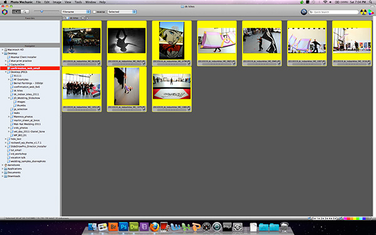Launch Photoshop from the dock

pos(123,226)
